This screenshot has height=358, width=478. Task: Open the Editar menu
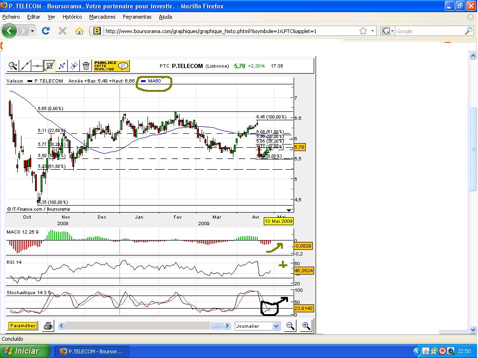34,17
